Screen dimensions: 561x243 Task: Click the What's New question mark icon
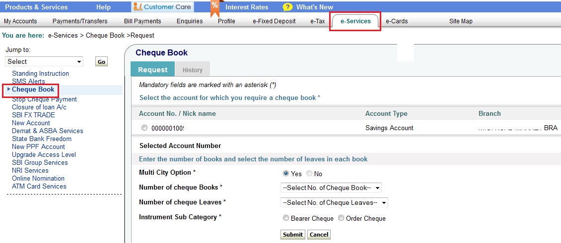click(x=287, y=7)
